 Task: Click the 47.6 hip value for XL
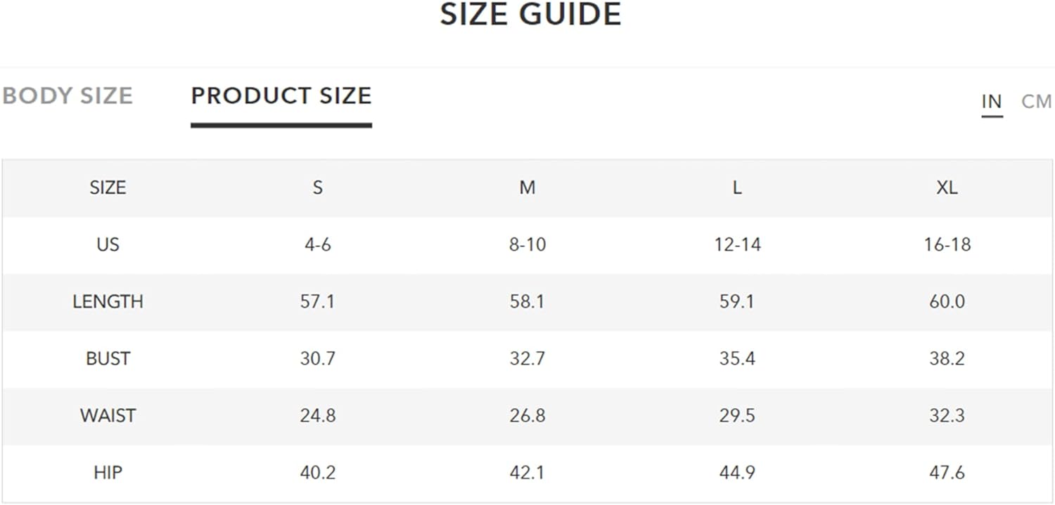click(947, 472)
